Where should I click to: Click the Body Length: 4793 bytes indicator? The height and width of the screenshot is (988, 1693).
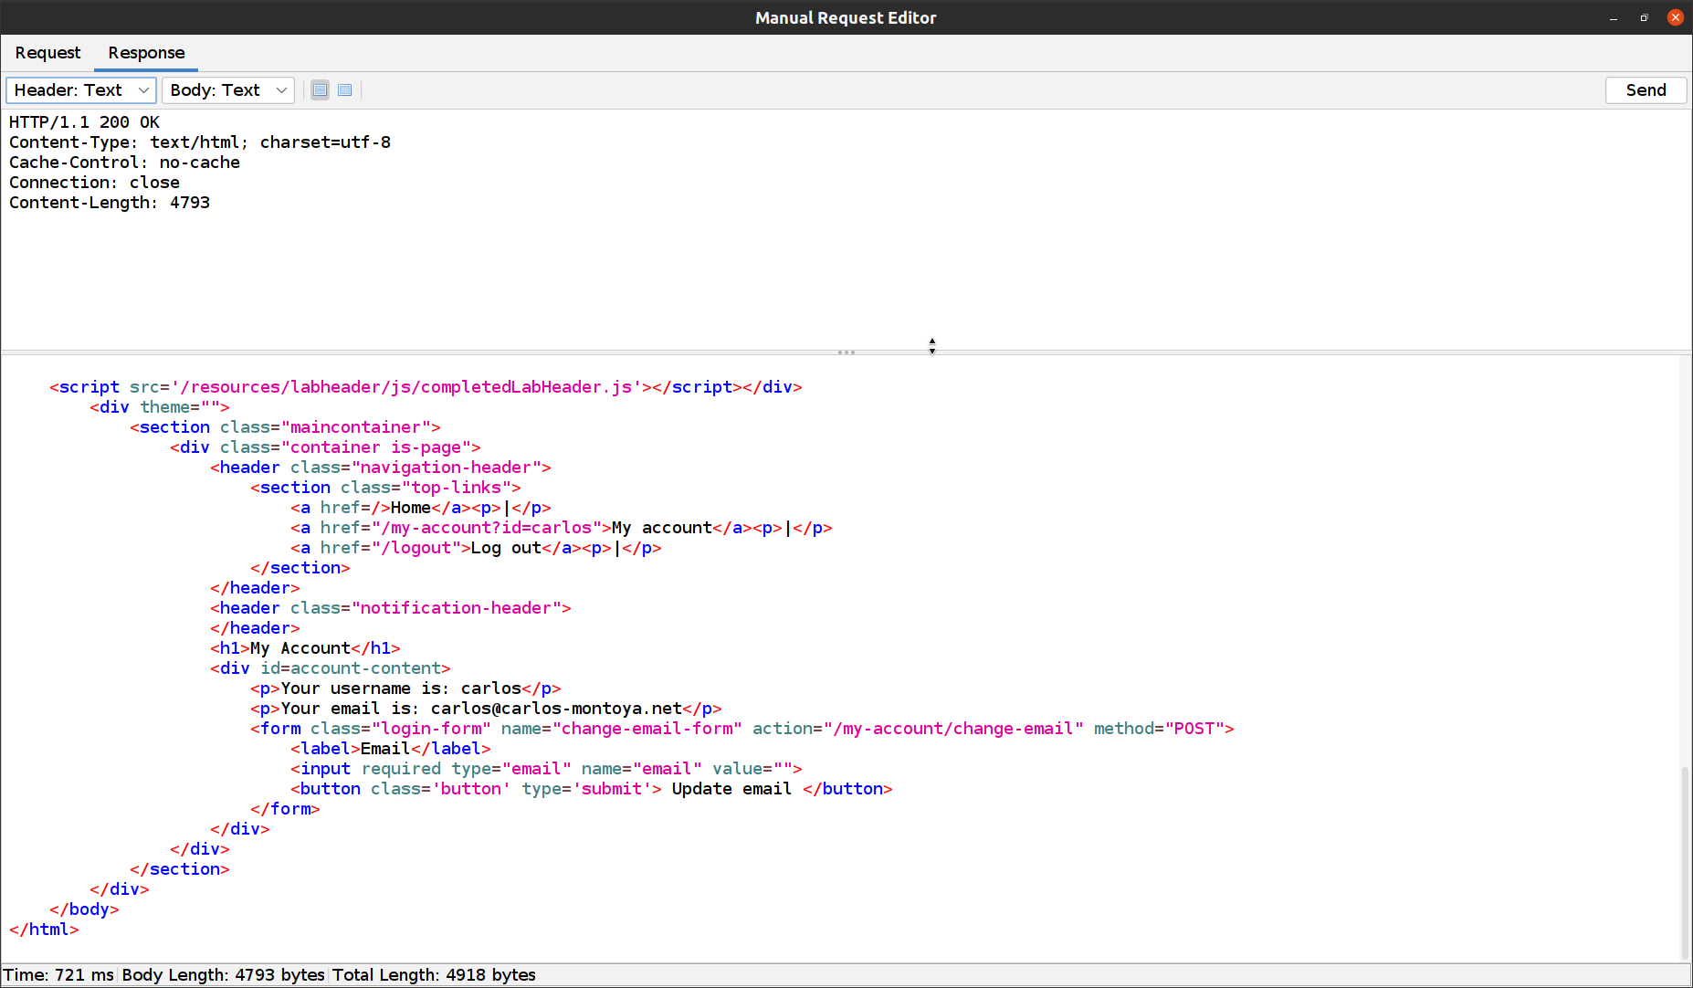click(x=222, y=974)
